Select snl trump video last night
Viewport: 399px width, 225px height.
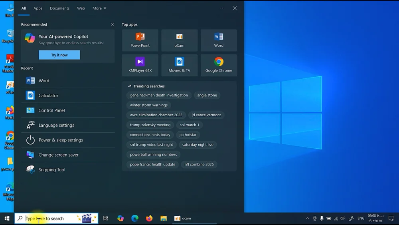pyautogui.click(x=151, y=145)
